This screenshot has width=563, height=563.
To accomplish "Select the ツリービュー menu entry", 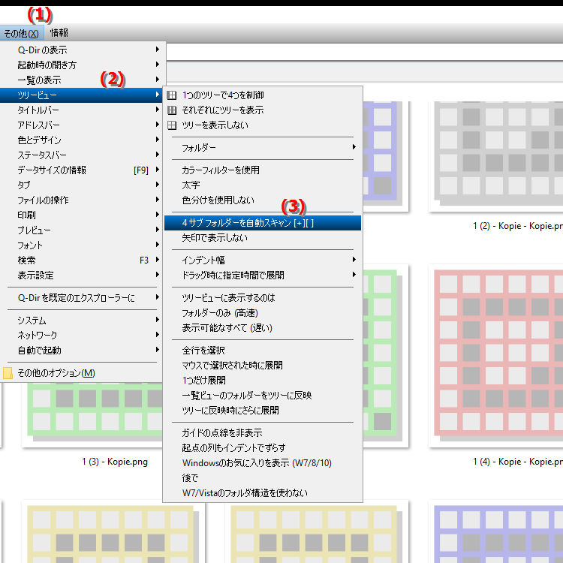I will tap(82, 95).
